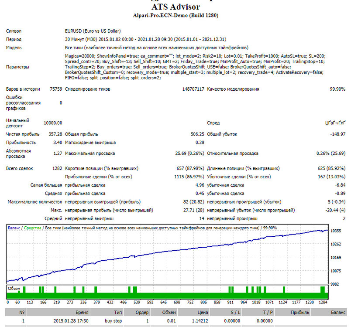Click the chart axis value '9982'
351x327 pixels.
click(x=336, y=284)
